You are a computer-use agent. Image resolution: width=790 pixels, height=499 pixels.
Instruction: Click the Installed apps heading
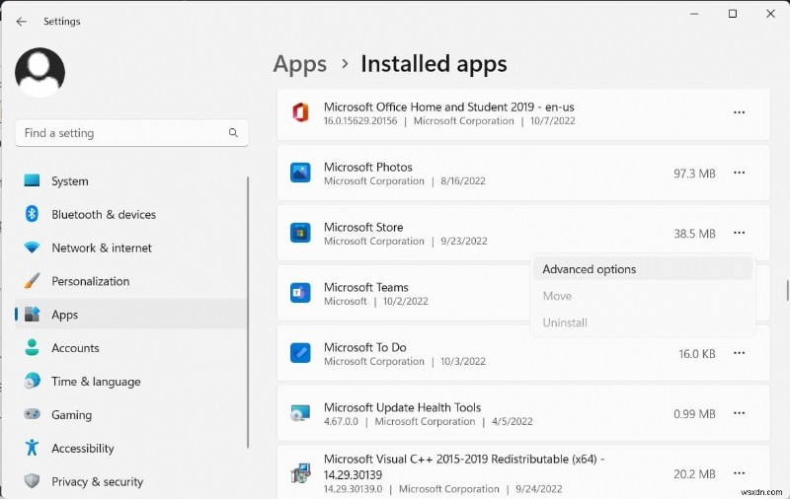pos(434,64)
